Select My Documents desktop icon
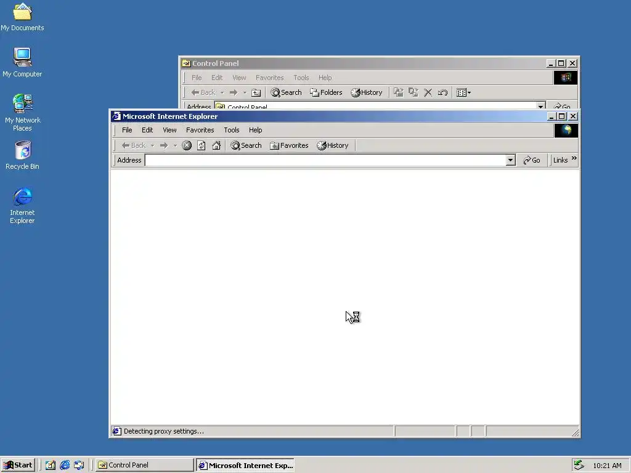 pyautogui.click(x=22, y=17)
